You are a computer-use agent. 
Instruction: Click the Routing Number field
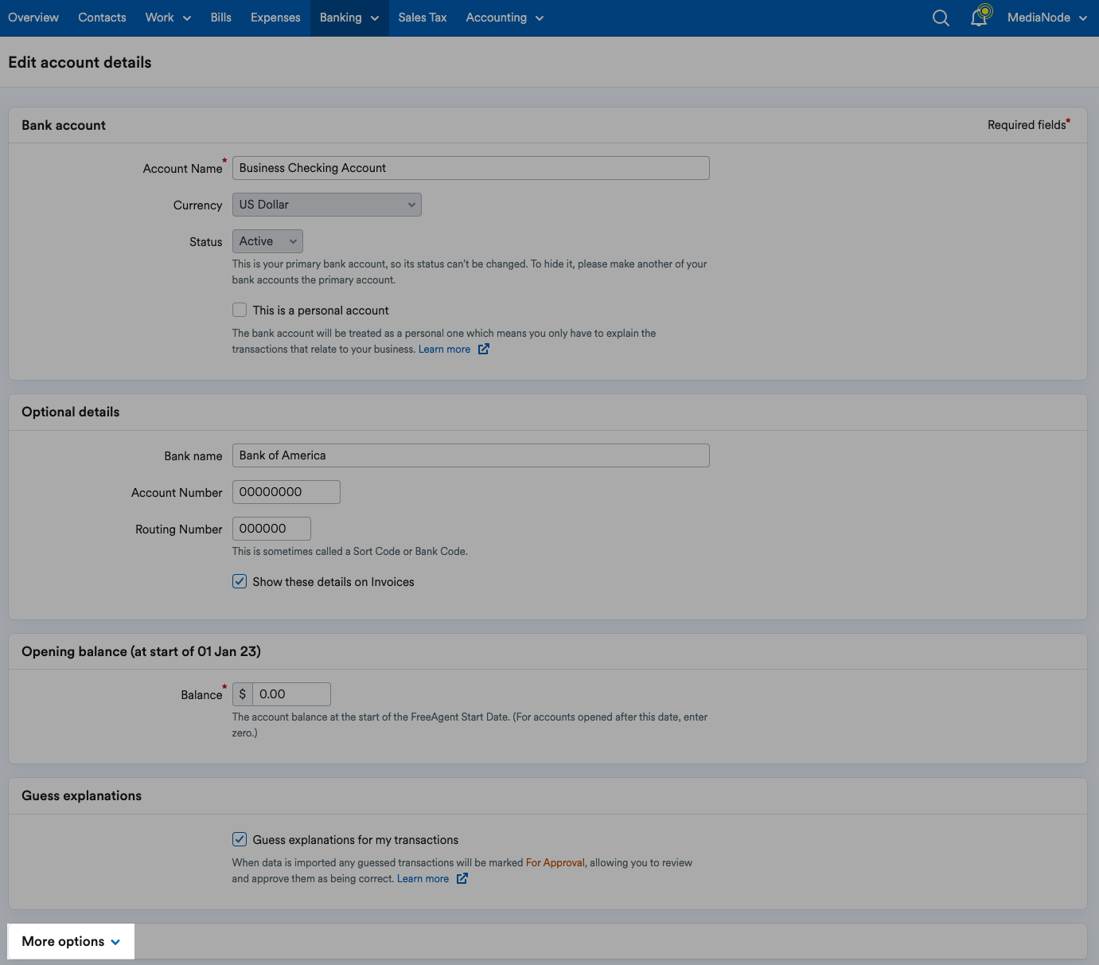[x=271, y=528]
